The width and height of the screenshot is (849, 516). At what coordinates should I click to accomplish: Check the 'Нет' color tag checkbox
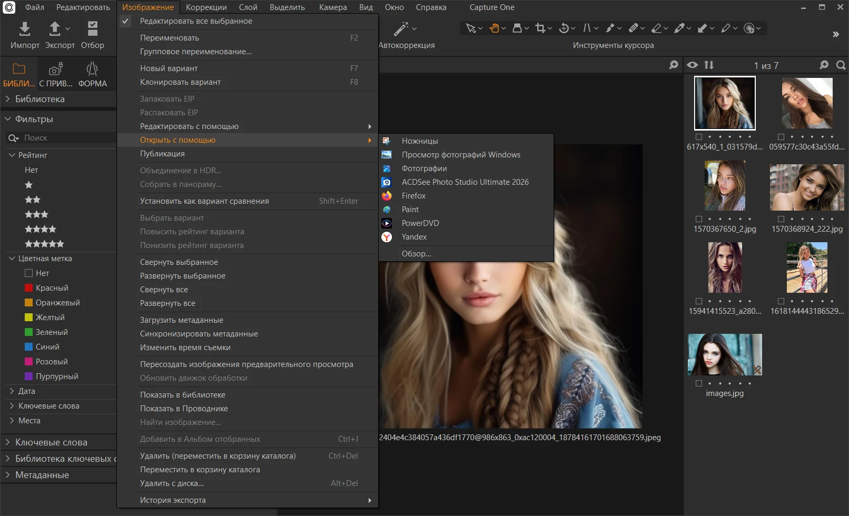(x=29, y=273)
